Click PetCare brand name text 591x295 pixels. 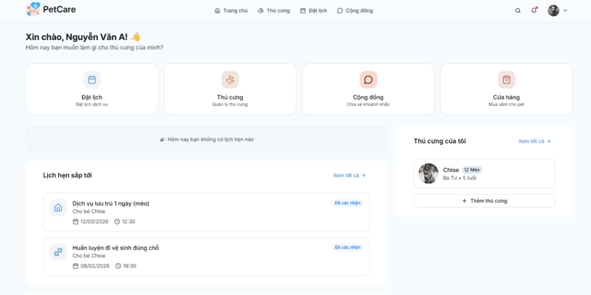click(59, 9)
